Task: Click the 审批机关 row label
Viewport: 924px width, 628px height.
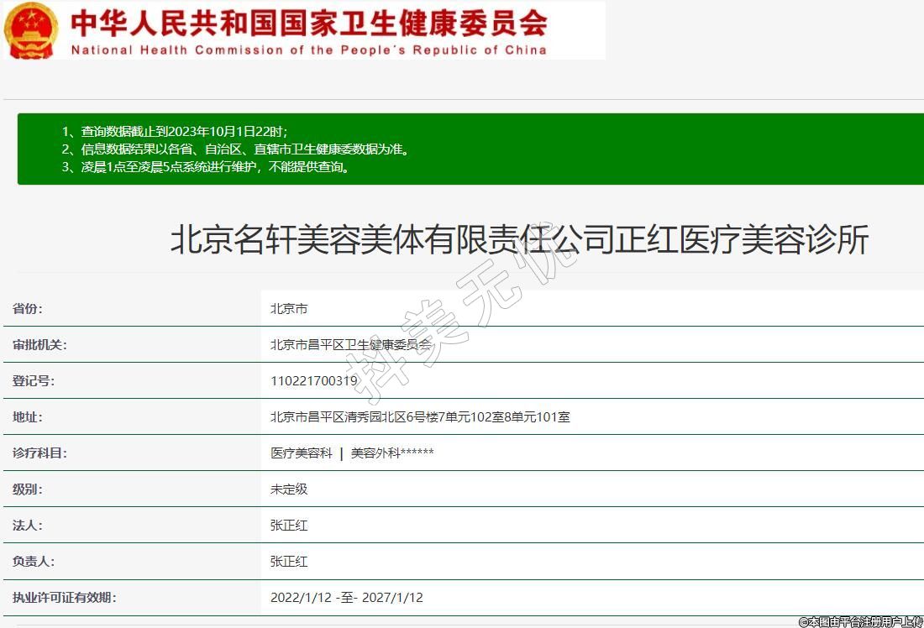Action: click(x=39, y=345)
